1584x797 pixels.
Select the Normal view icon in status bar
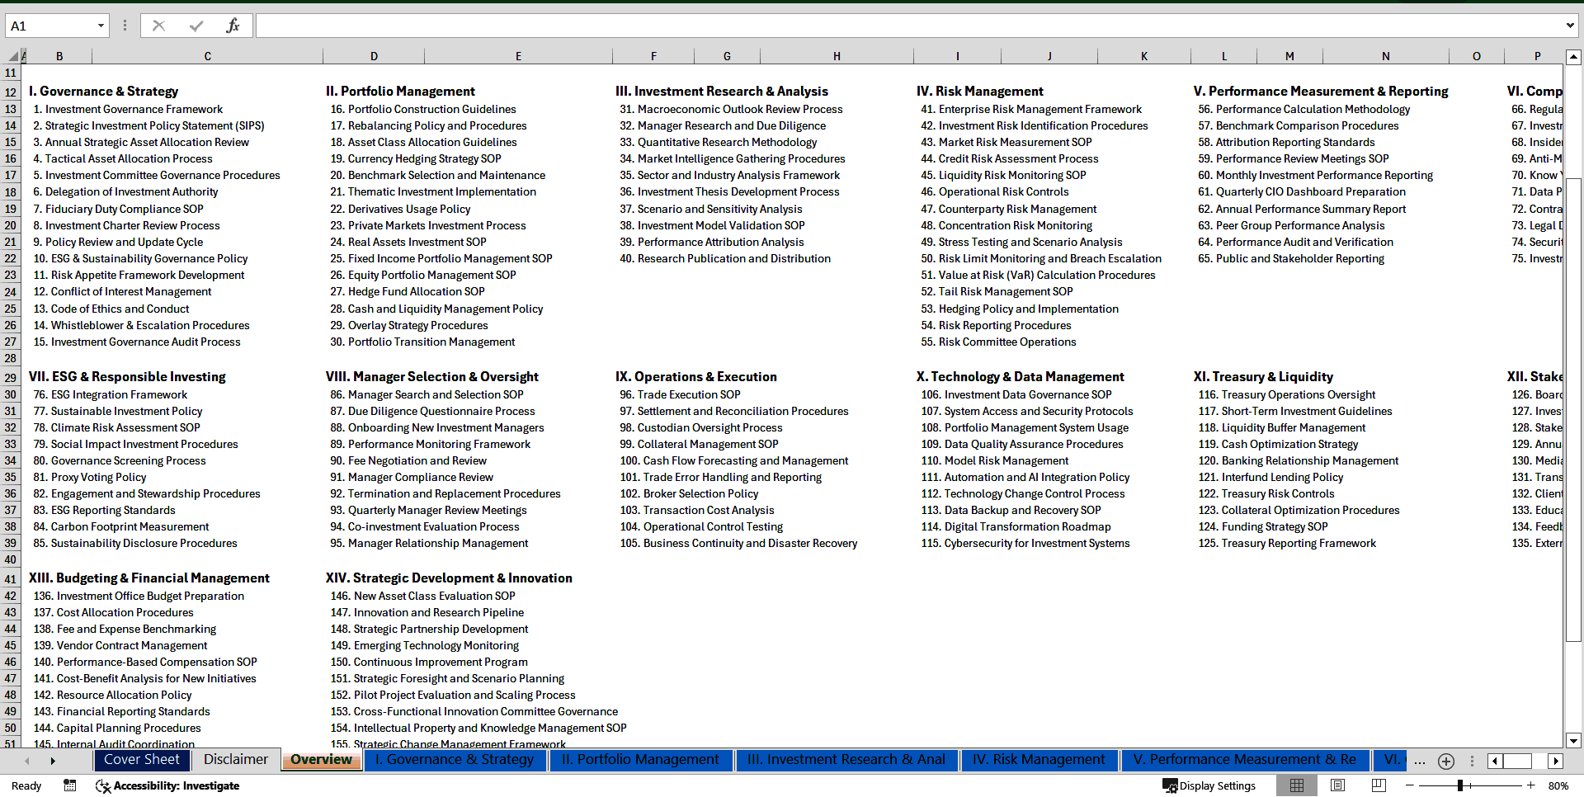[x=1297, y=785]
